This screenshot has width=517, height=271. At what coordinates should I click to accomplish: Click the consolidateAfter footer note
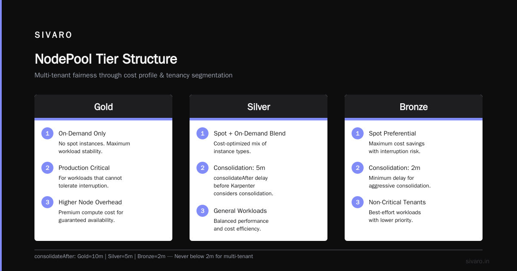point(143,256)
